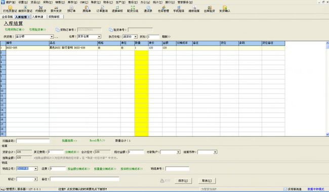Click the grid's vertical scrollbar down arrow
This screenshot has height=192, width=329.
pyautogui.click(x=327, y=134)
